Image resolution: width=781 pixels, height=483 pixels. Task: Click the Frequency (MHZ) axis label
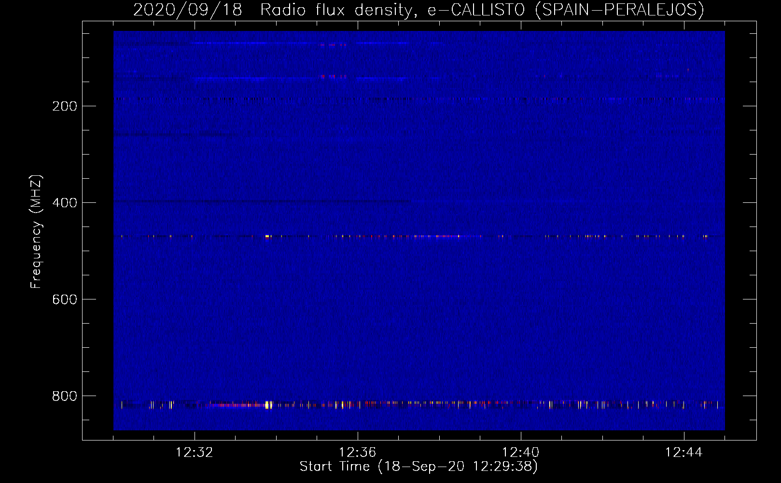coord(36,232)
